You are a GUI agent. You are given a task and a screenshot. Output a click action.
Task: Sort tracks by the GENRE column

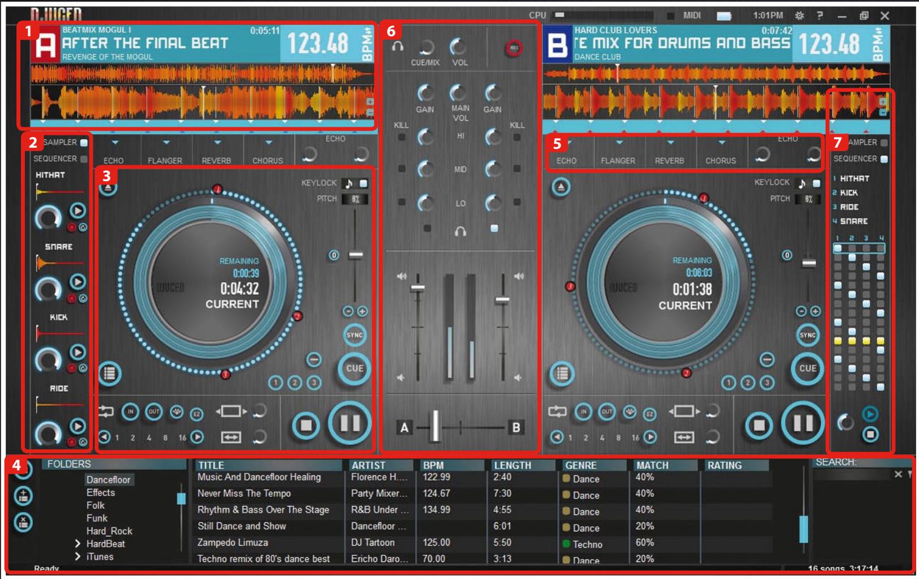tap(594, 465)
